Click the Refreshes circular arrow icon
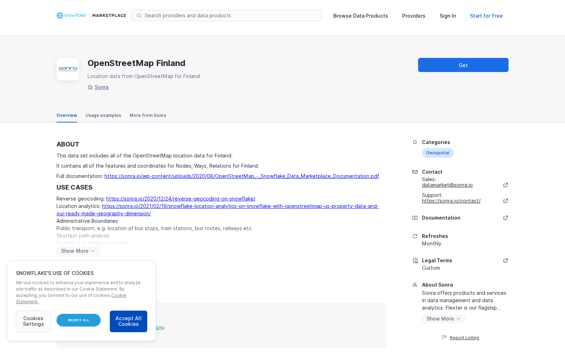Image resolution: width=565 pixels, height=353 pixels. pyautogui.click(x=415, y=236)
